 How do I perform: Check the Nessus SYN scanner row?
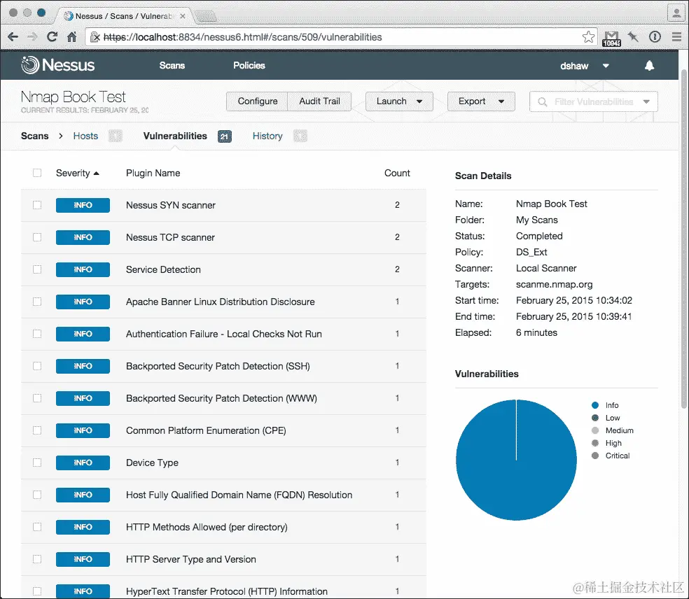(37, 205)
